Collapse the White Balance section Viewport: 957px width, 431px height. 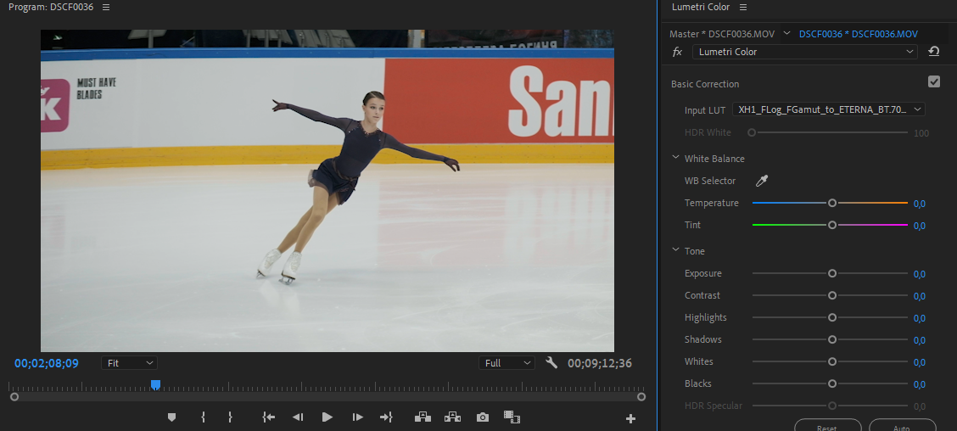[x=676, y=158]
